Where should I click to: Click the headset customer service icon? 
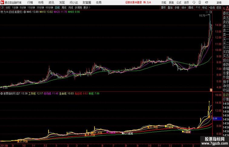(x=194, y=2)
